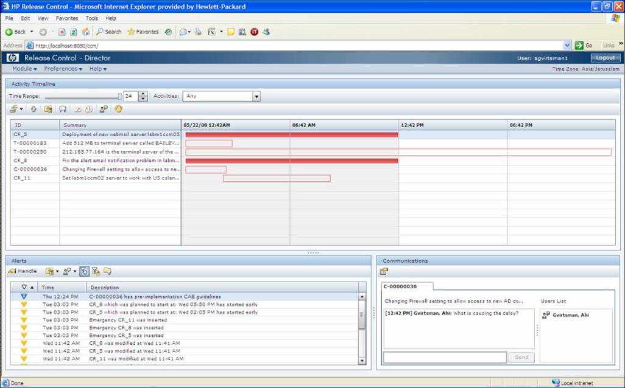
Task: Expand the Help menu in Release Control
Action: click(98, 69)
